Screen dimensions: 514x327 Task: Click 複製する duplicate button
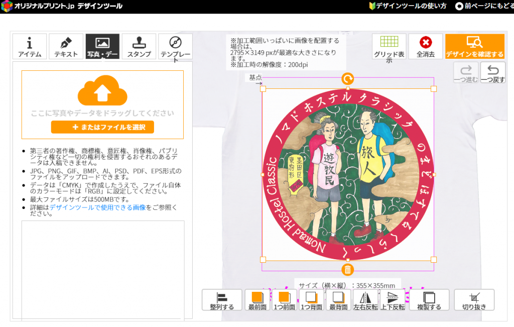(x=429, y=300)
